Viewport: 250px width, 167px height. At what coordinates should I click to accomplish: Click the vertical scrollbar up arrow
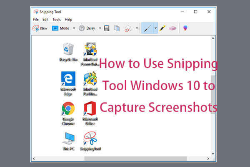pos(213,38)
